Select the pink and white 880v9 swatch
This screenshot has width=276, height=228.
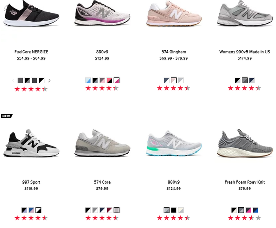pyautogui.click(x=117, y=80)
